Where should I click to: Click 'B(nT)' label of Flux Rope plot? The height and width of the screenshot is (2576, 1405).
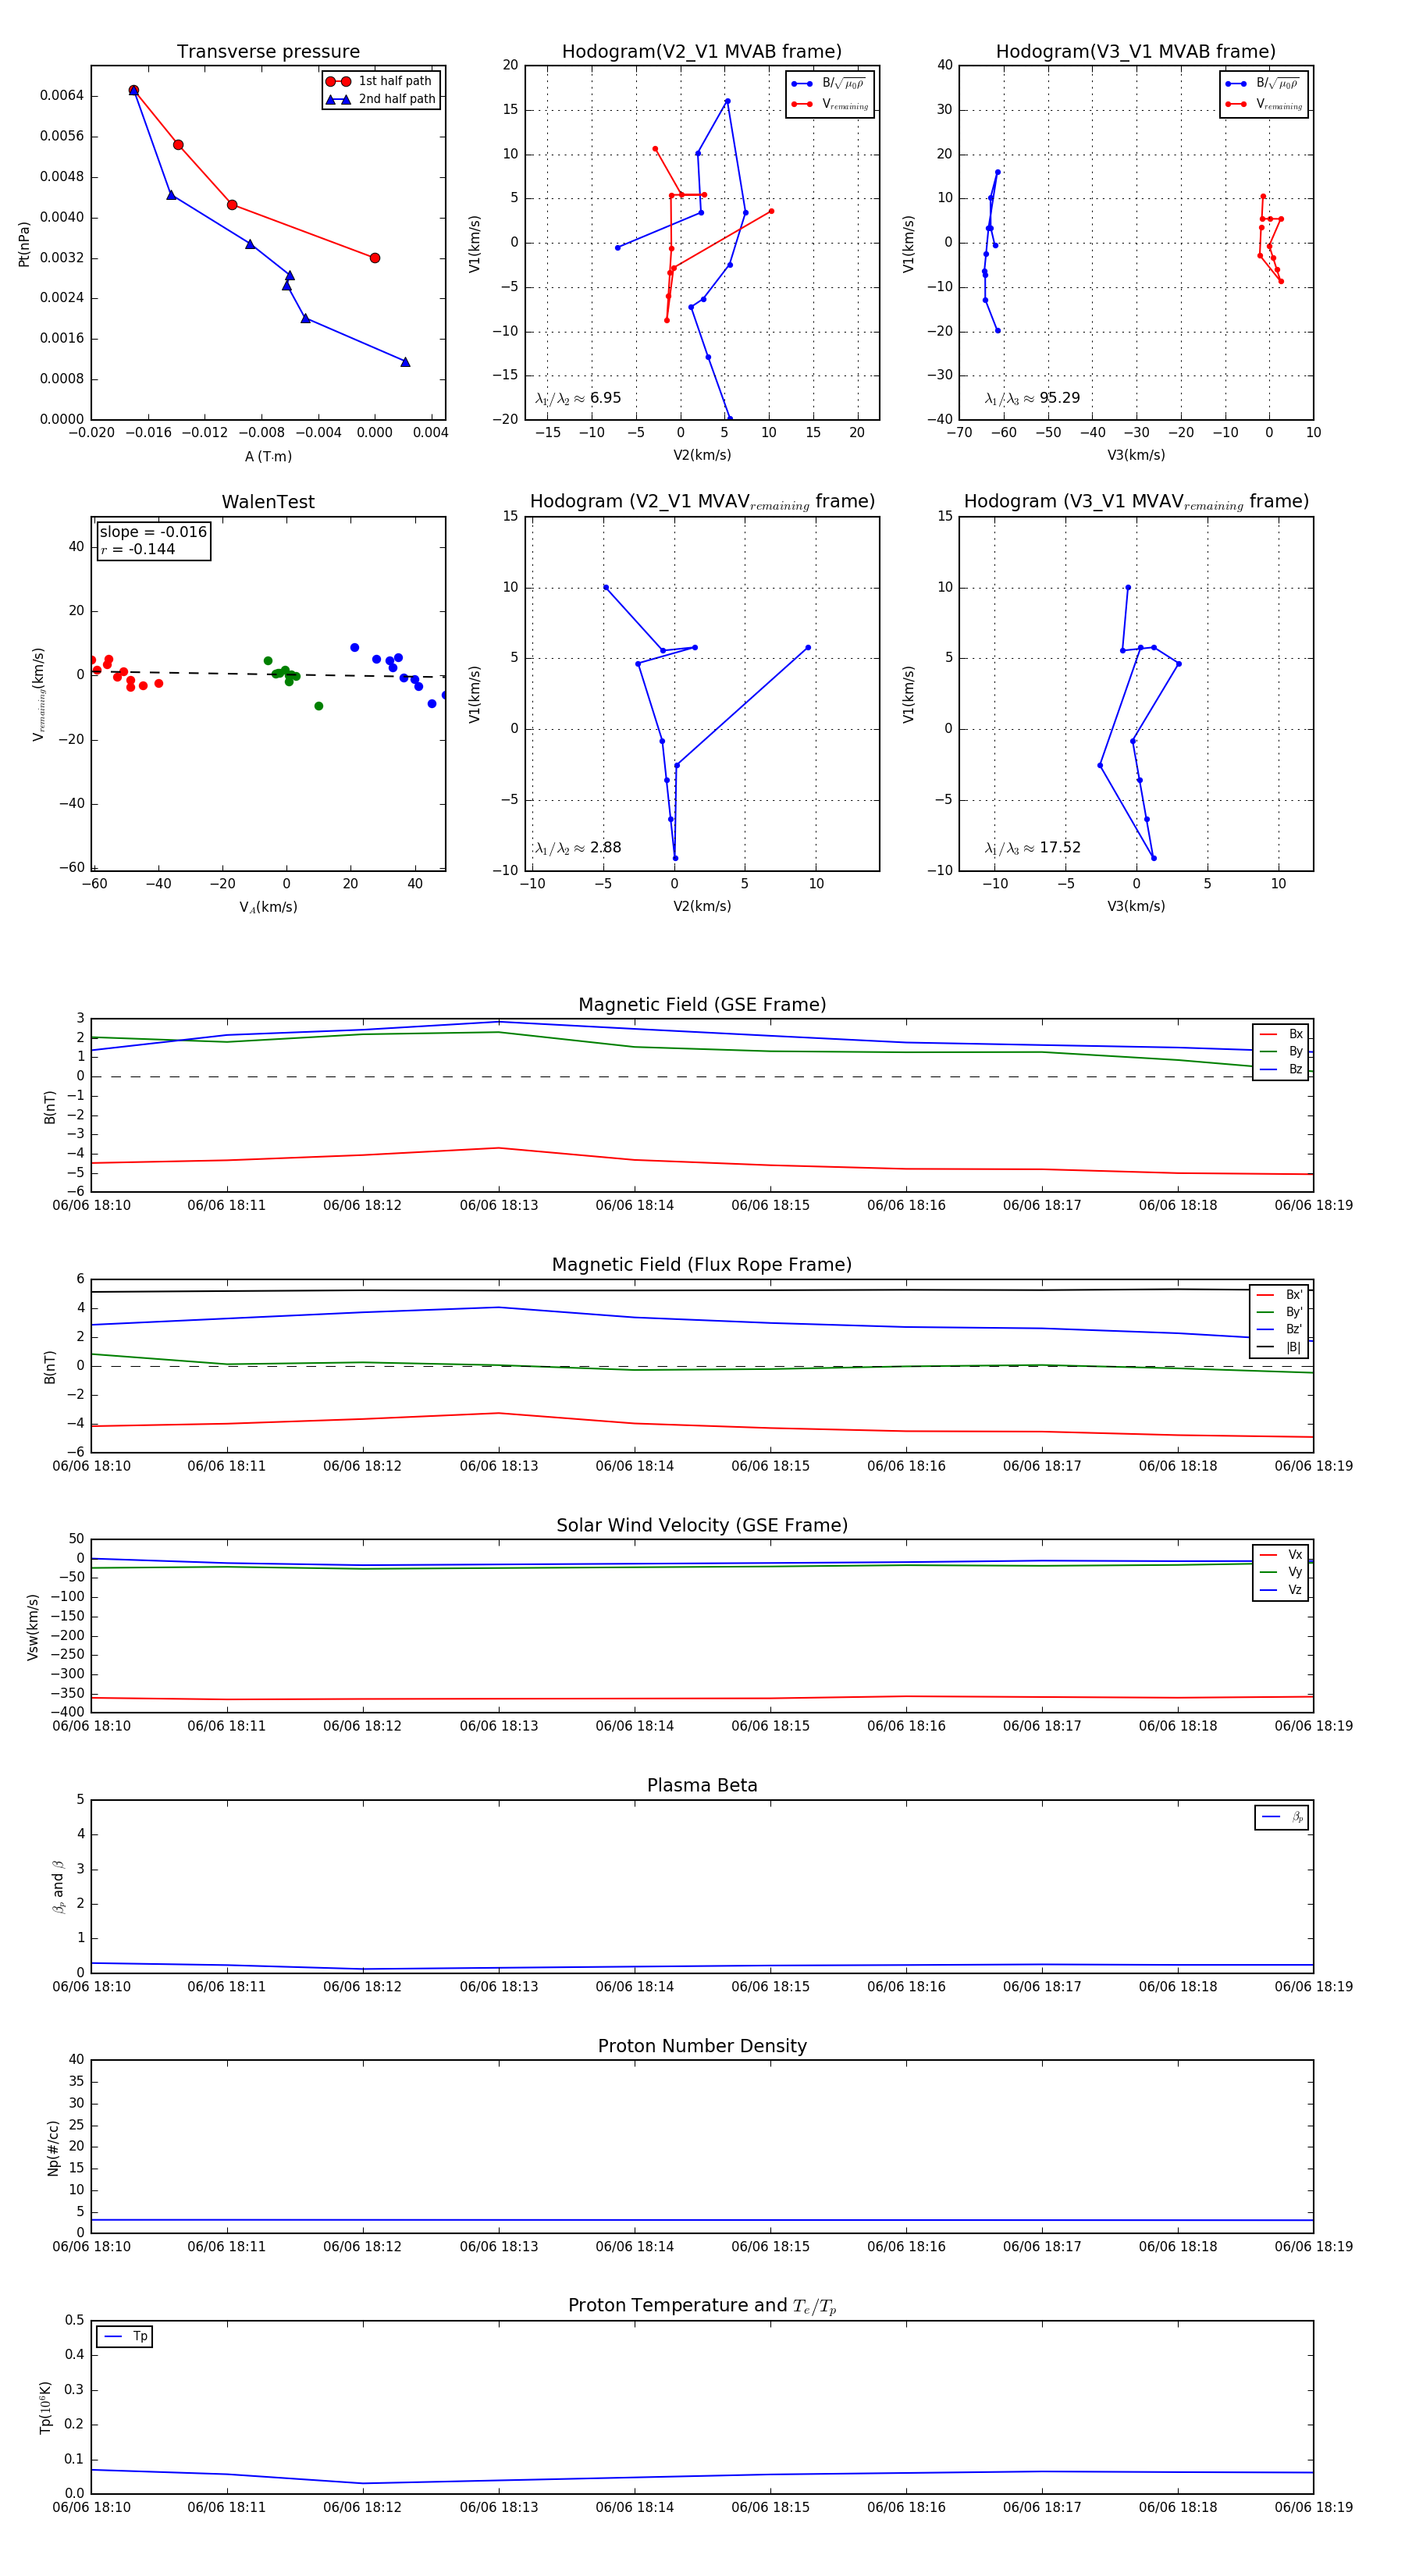coord(49,1367)
